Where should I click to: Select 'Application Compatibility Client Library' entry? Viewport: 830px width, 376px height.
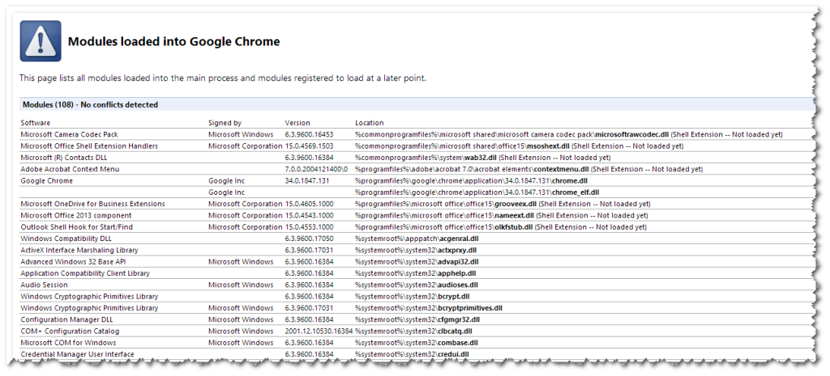click(85, 273)
